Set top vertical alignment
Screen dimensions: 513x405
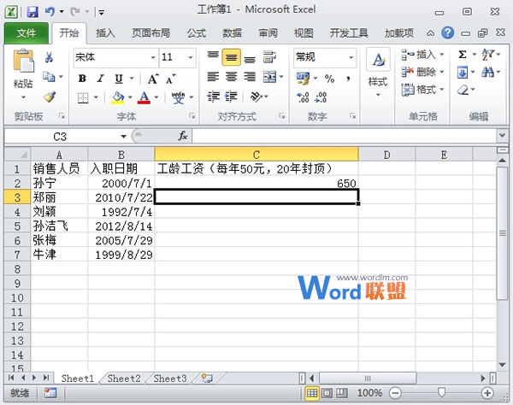tap(213, 55)
